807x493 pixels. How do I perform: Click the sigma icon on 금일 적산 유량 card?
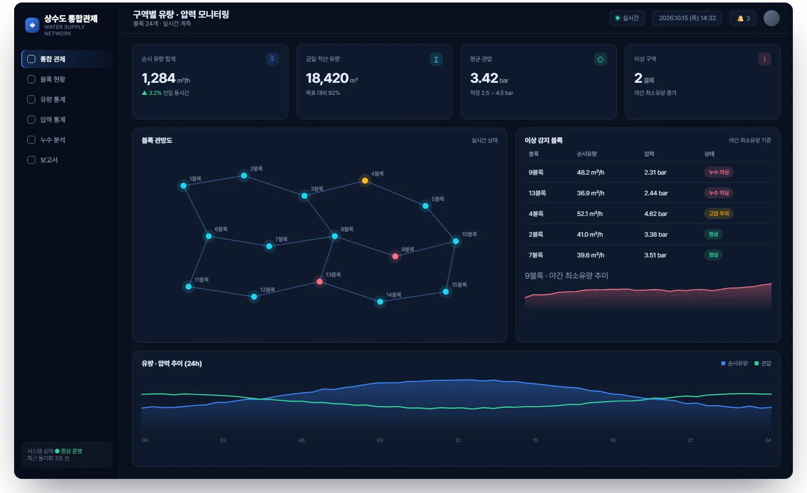(436, 60)
